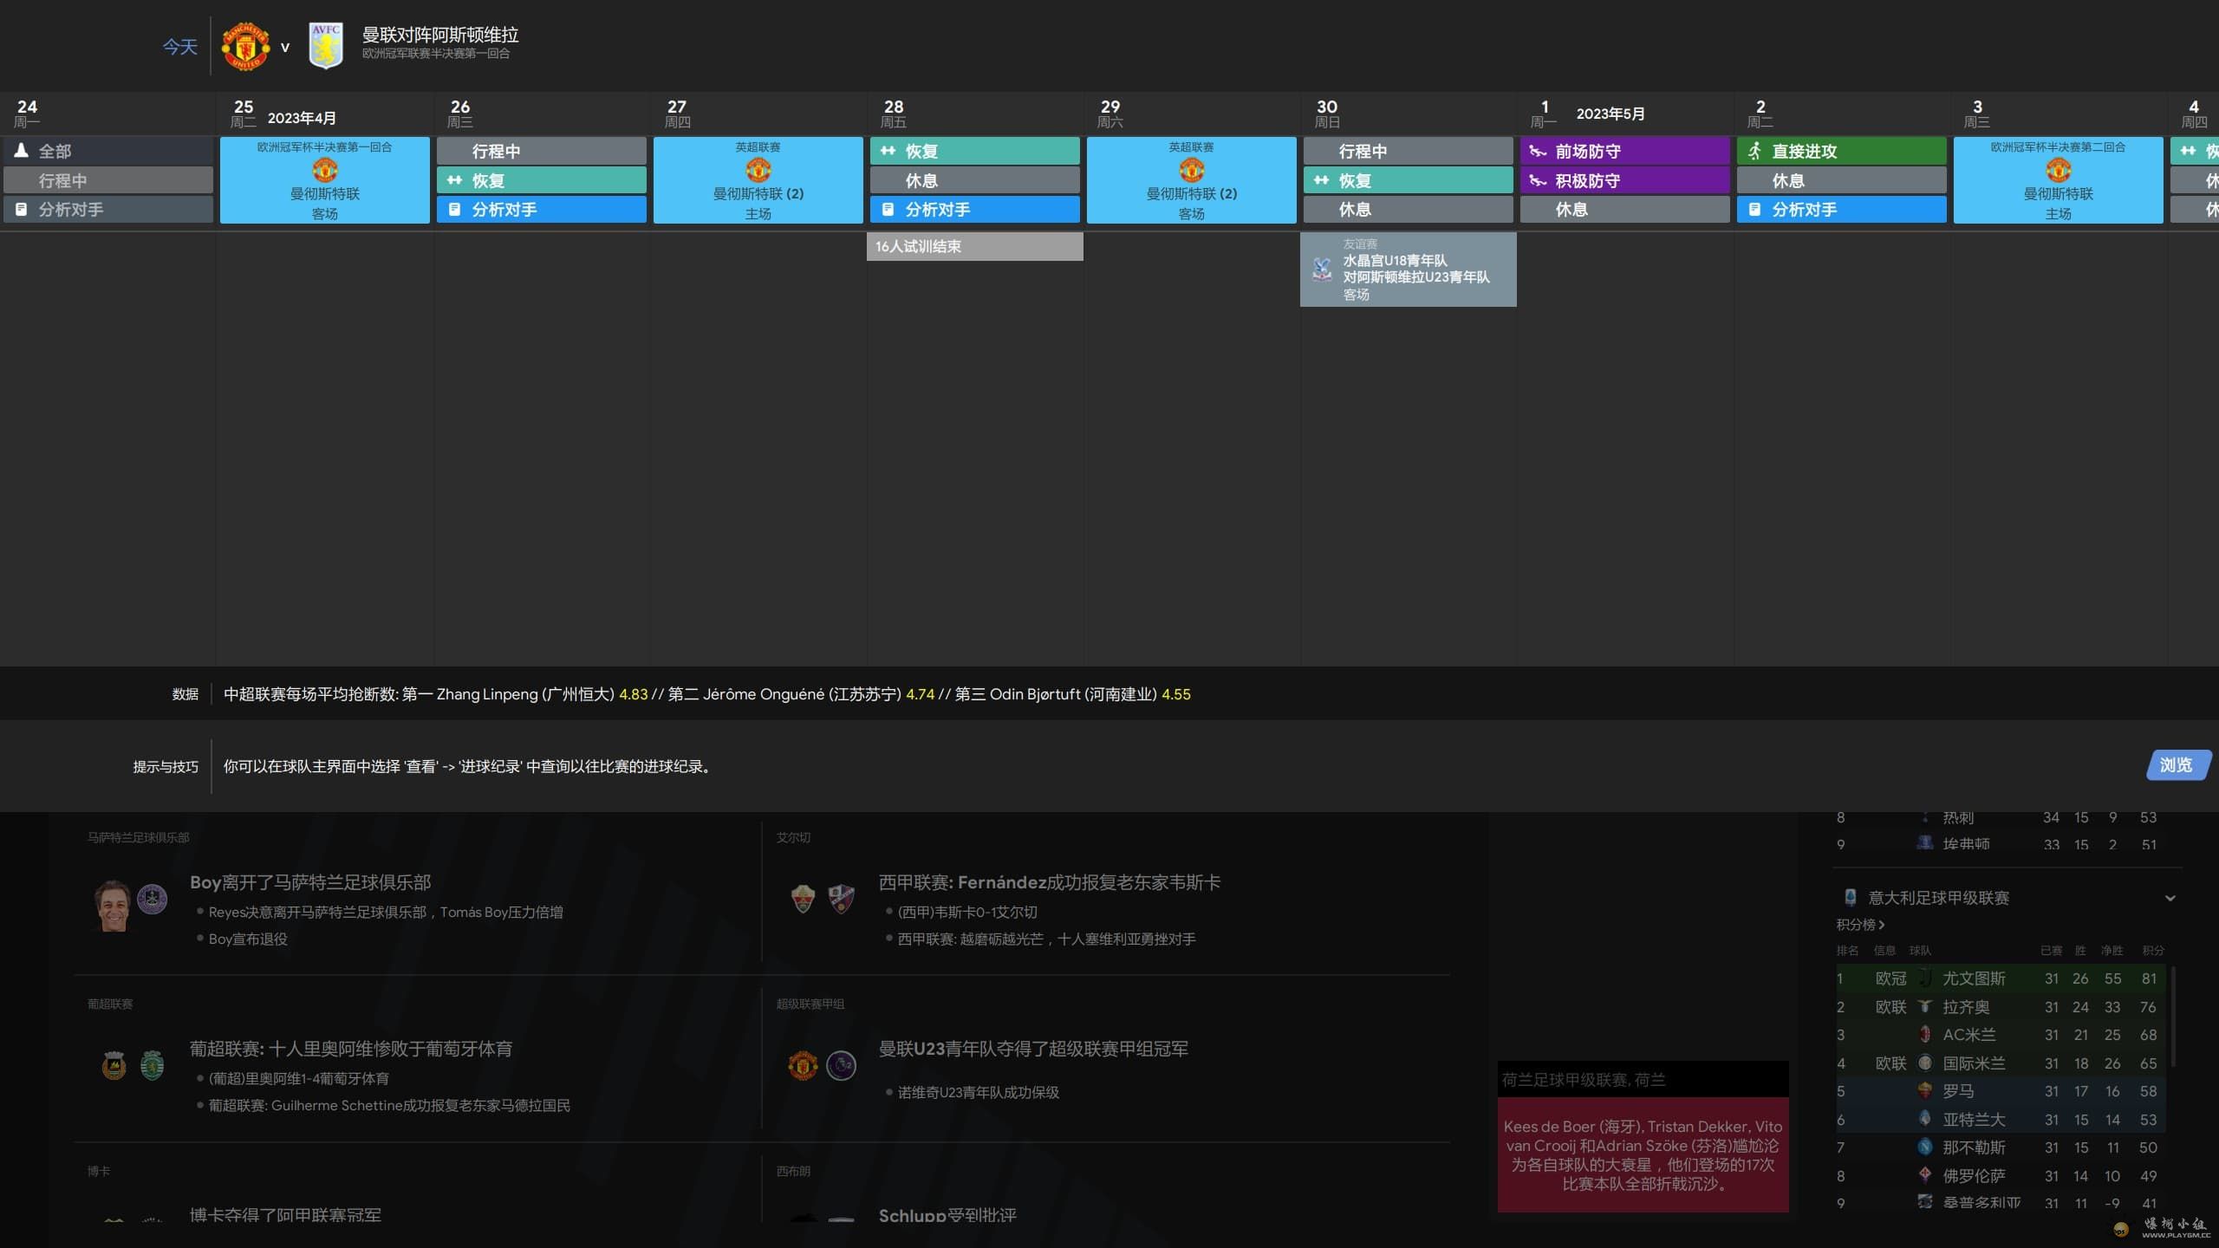The width and height of the screenshot is (2219, 1248).
Task: Click the 分析对手 icon on Wednesday 26
Action: point(454,209)
